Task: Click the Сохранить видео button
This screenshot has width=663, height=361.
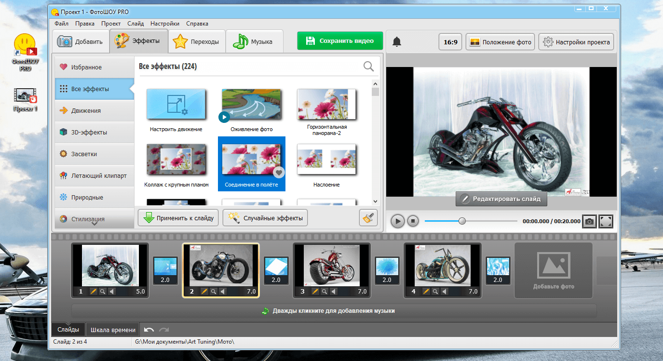Action: tap(340, 41)
